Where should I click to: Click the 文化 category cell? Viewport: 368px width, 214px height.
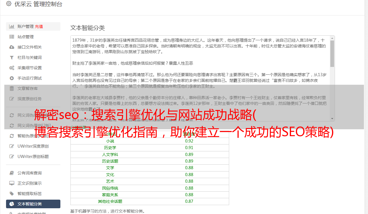[x=110, y=175]
